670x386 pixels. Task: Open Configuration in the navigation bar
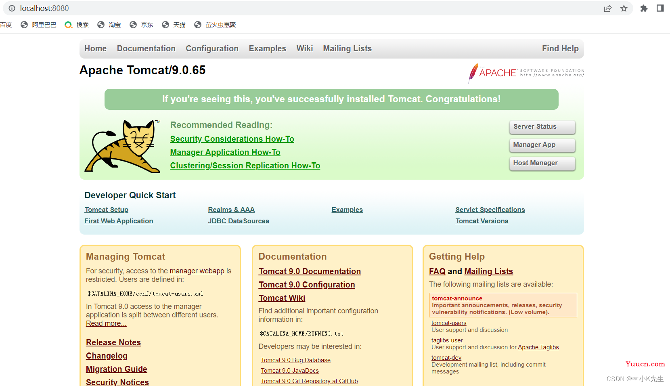click(212, 48)
